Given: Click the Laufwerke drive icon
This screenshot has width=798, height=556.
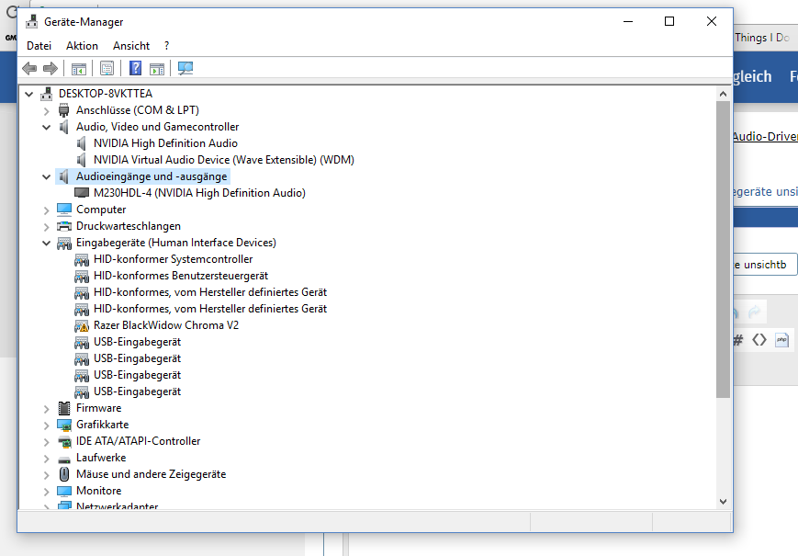Looking at the screenshot, I should click(64, 459).
